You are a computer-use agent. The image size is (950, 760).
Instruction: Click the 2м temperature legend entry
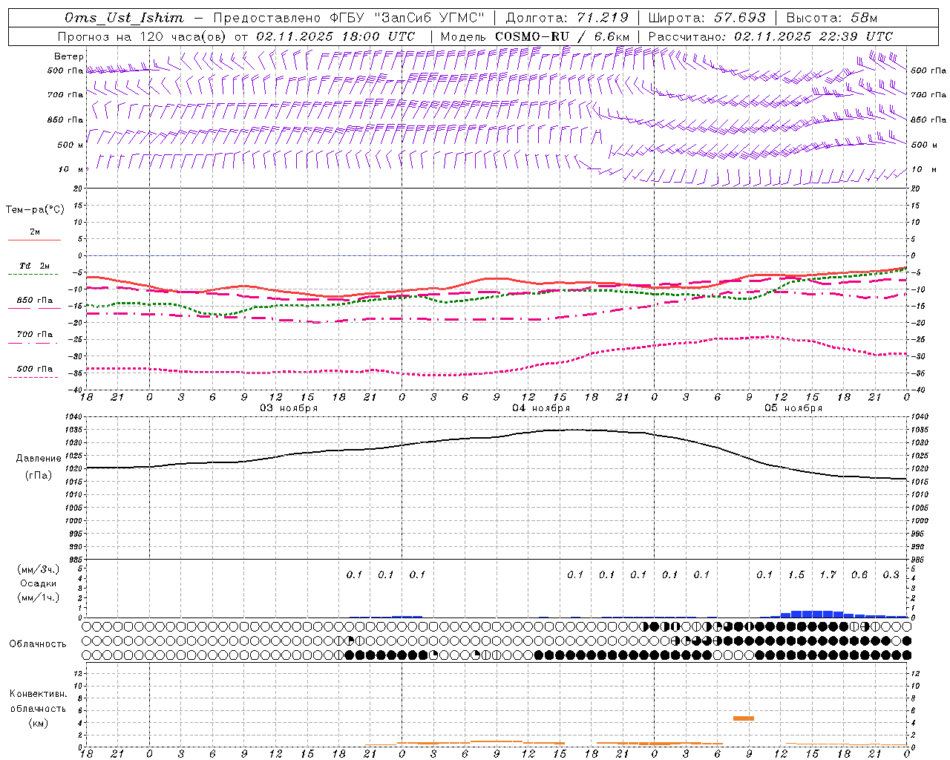(35, 232)
